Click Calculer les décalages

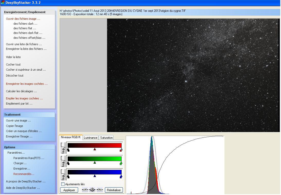click(21, 91)
